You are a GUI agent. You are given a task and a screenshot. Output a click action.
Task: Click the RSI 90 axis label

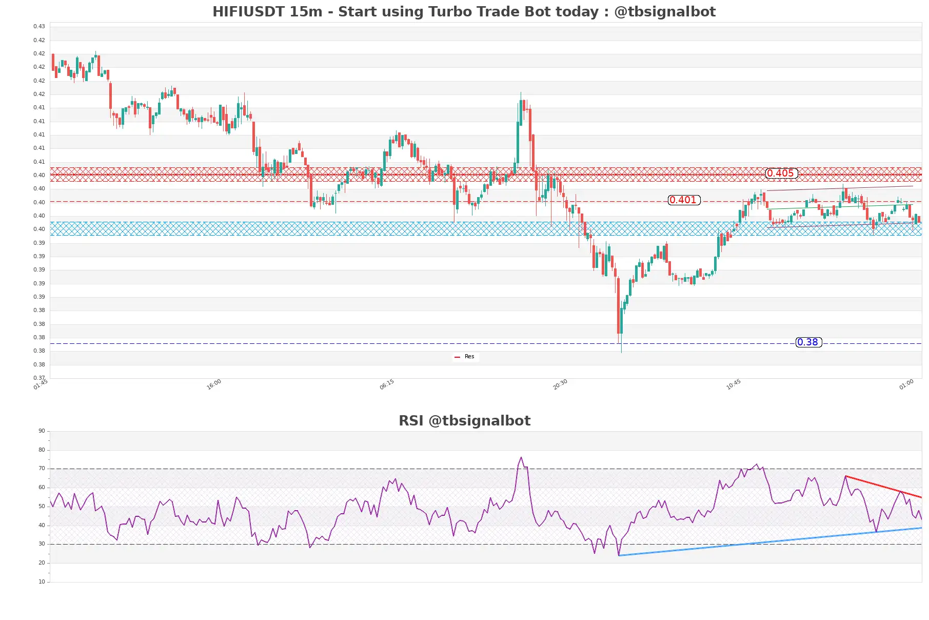point(42,431)
